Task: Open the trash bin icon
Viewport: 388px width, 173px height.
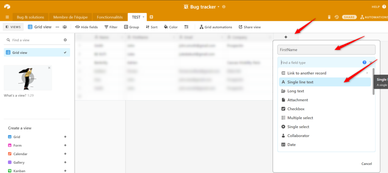Action: pyautogui.click(x=329, y=17)
